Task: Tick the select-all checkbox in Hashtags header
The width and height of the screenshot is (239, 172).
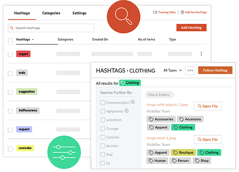Action: (11, 40)
